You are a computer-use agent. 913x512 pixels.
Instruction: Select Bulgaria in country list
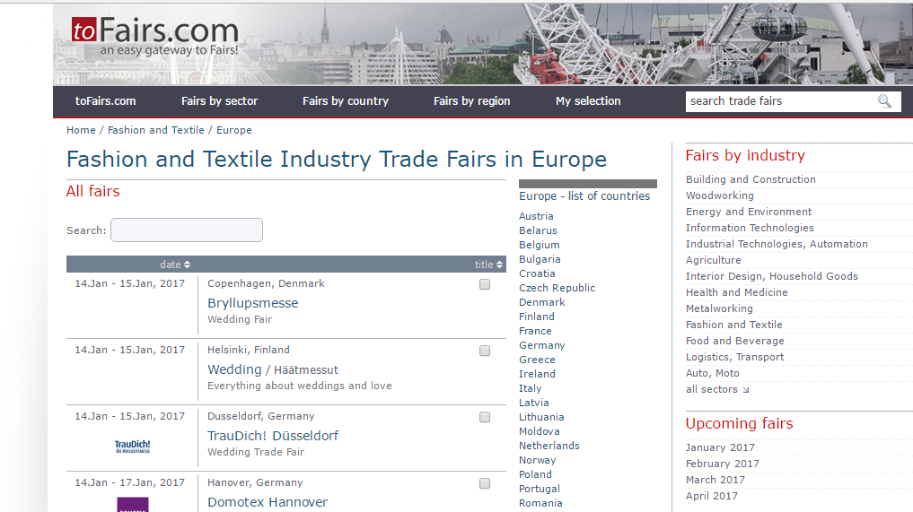coord(540,259)
